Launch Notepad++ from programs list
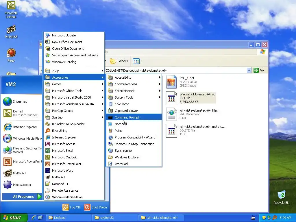This screenshot has height=222, width=296. [x=74, y=184]
